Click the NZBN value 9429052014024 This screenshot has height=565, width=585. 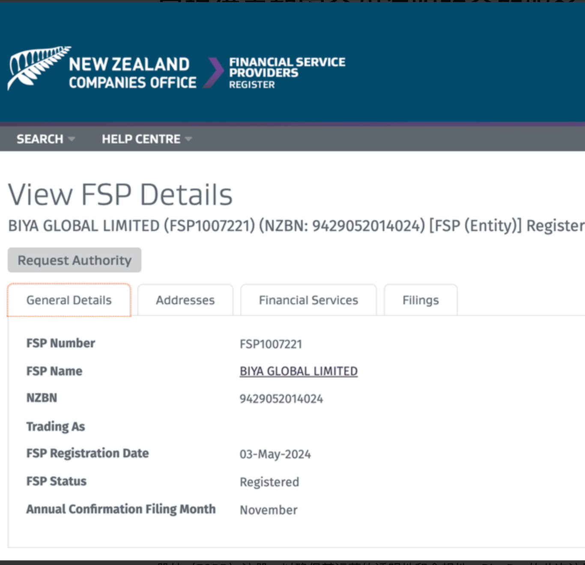coord(281,399)
